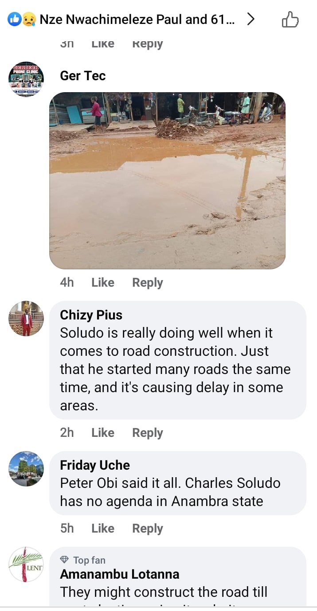Open the Ger Tec name link
The image size is (317, 611).
pos(83,76)
